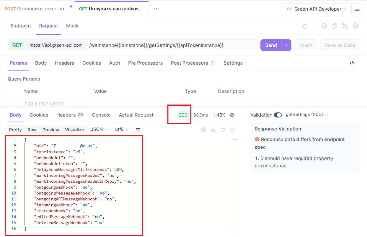The image size is (367, 237).
Task: Open the Green API Developer environment dropdown
Action: click(316, 9)
